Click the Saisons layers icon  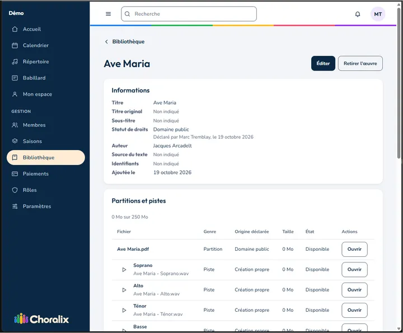coord(15,141)
